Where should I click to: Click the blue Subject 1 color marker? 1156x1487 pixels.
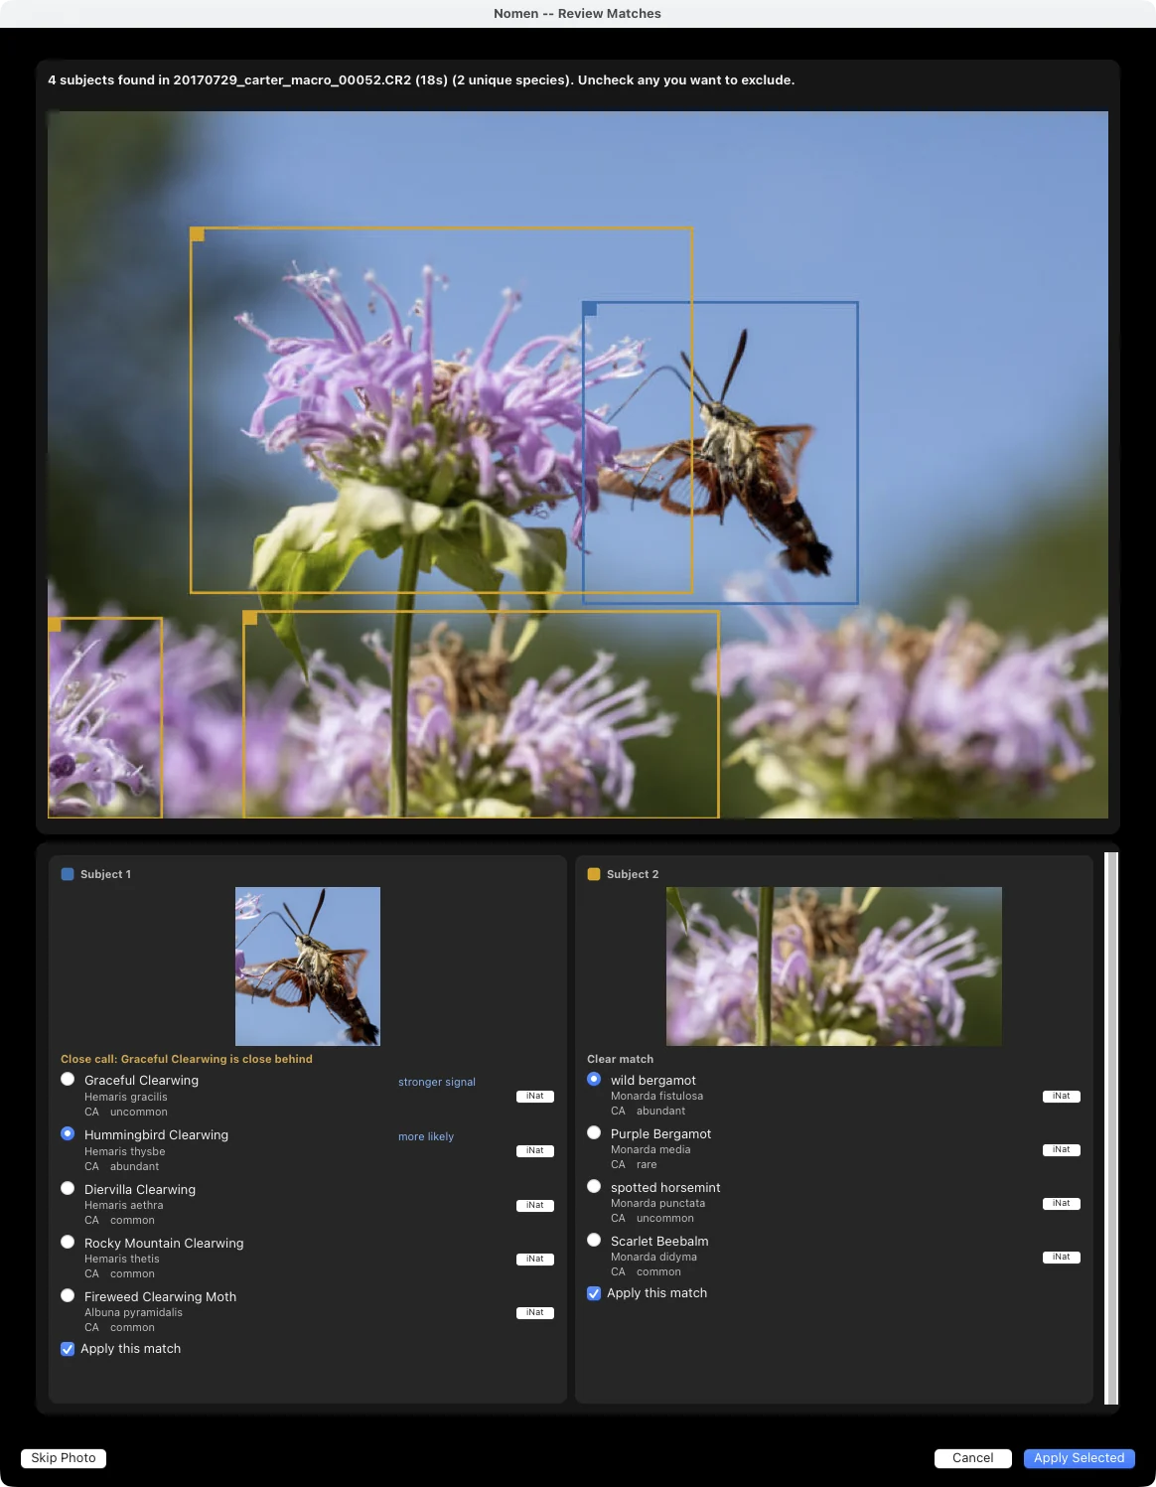(x=68, y=874)
